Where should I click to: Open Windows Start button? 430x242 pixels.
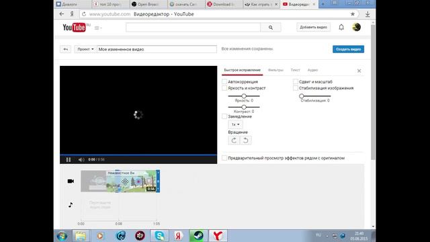(x=62, y=236)
